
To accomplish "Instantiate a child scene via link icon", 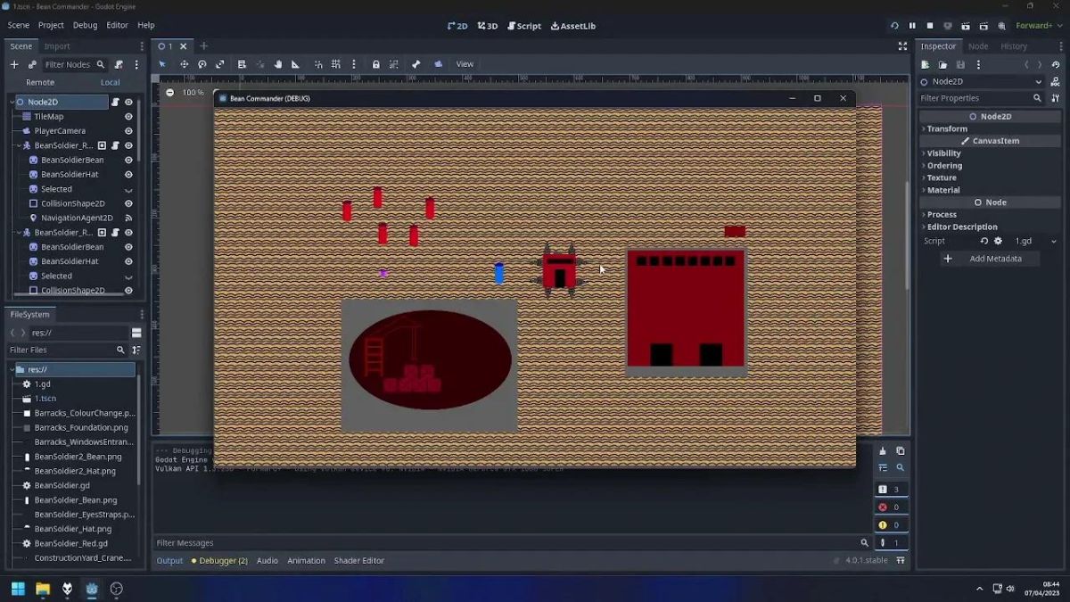I will pos(32,64).
